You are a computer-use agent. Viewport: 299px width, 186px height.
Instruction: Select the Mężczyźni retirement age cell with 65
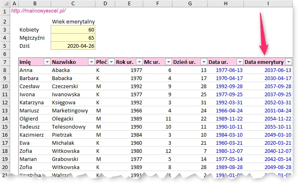73,38
